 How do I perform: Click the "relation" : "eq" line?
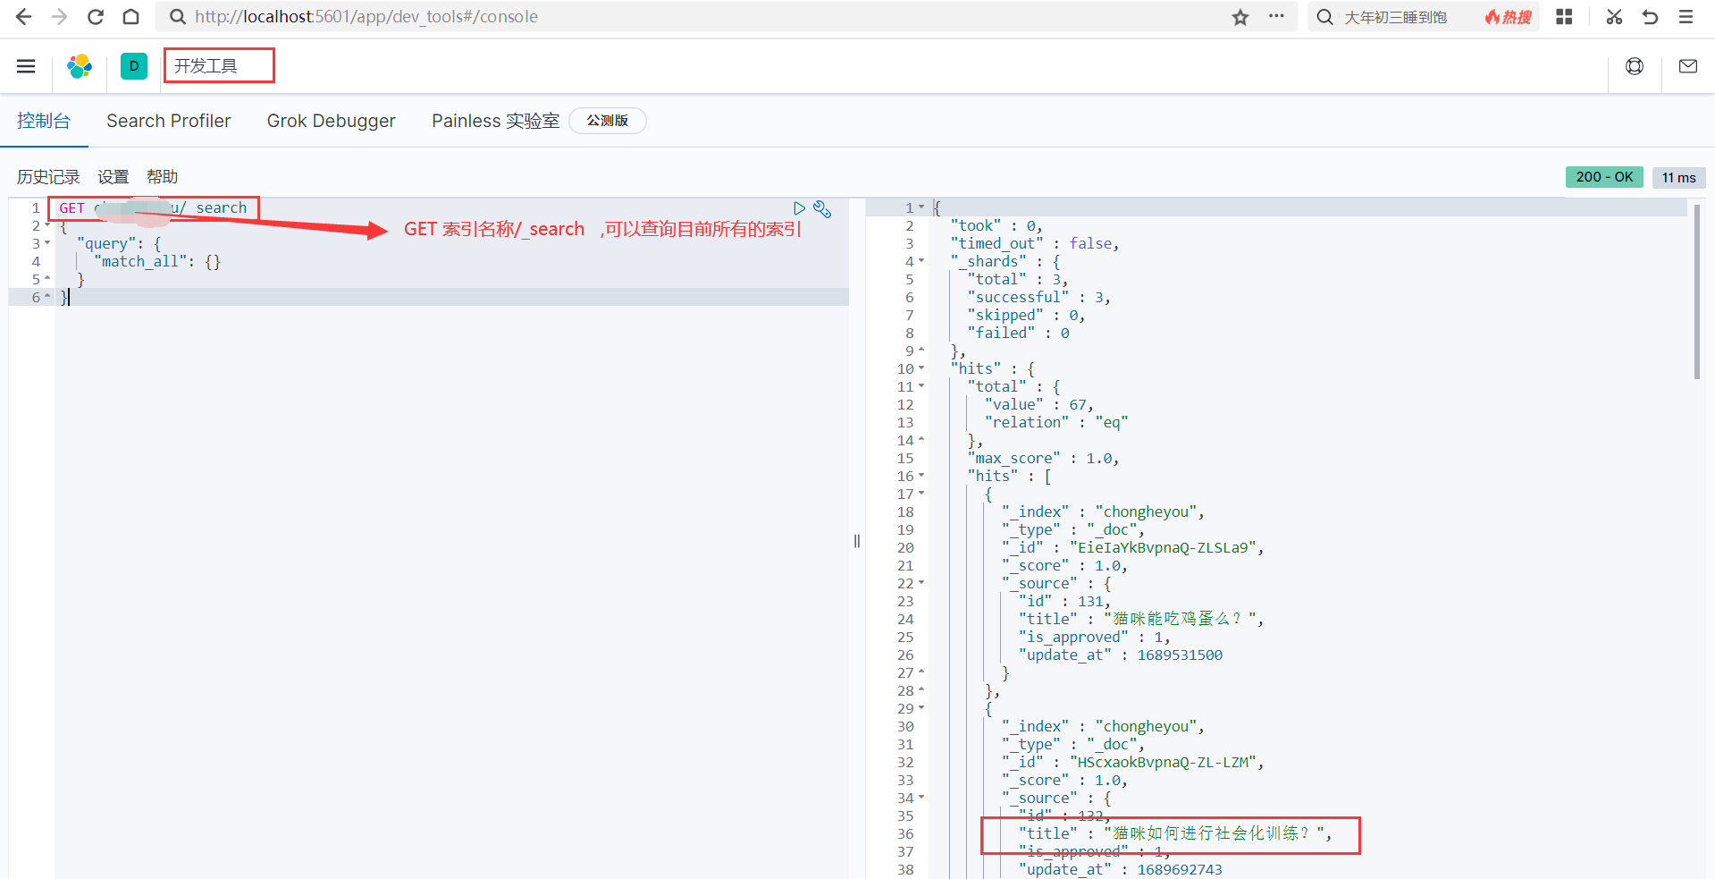click(1055, 422)
